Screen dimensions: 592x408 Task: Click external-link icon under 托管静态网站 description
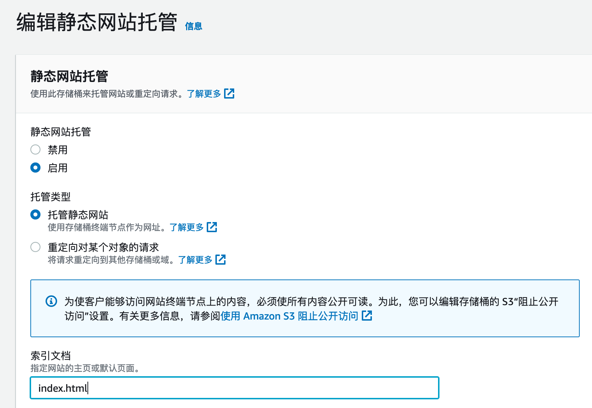pos(212,227)
